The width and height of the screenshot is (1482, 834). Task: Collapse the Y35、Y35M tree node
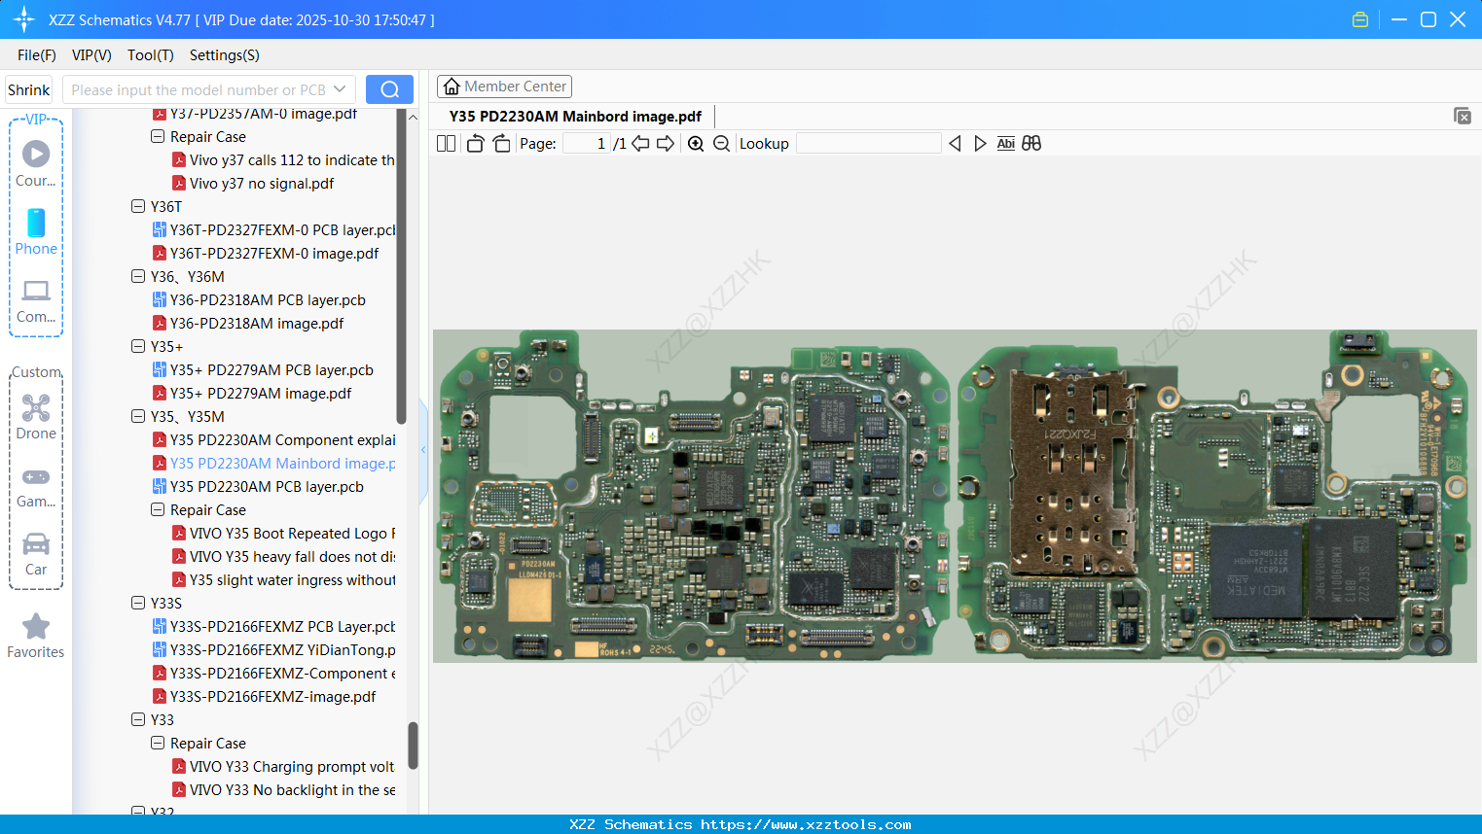tap(138, 416)
